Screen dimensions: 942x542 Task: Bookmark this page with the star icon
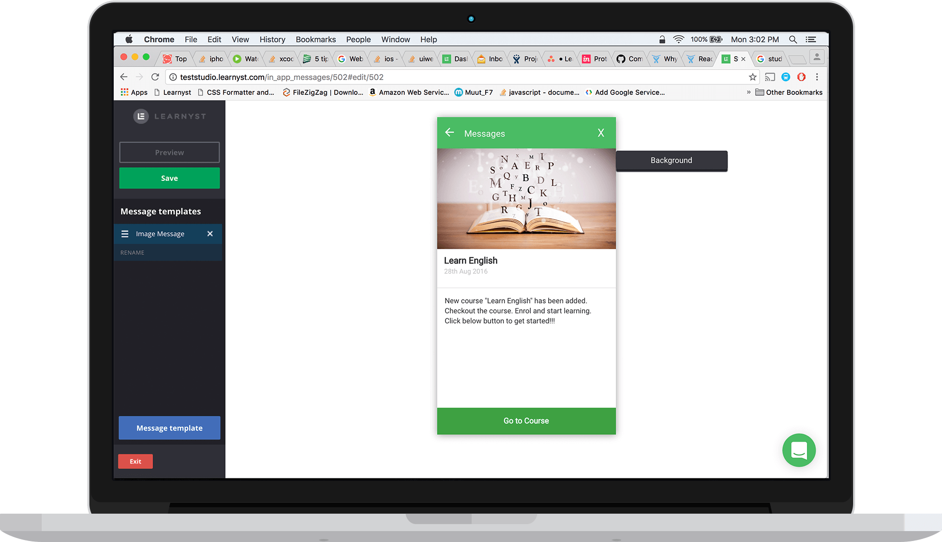[752, 77]
